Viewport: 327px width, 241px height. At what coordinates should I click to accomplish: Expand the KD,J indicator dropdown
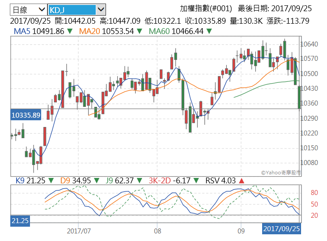(x=77, y=9)
